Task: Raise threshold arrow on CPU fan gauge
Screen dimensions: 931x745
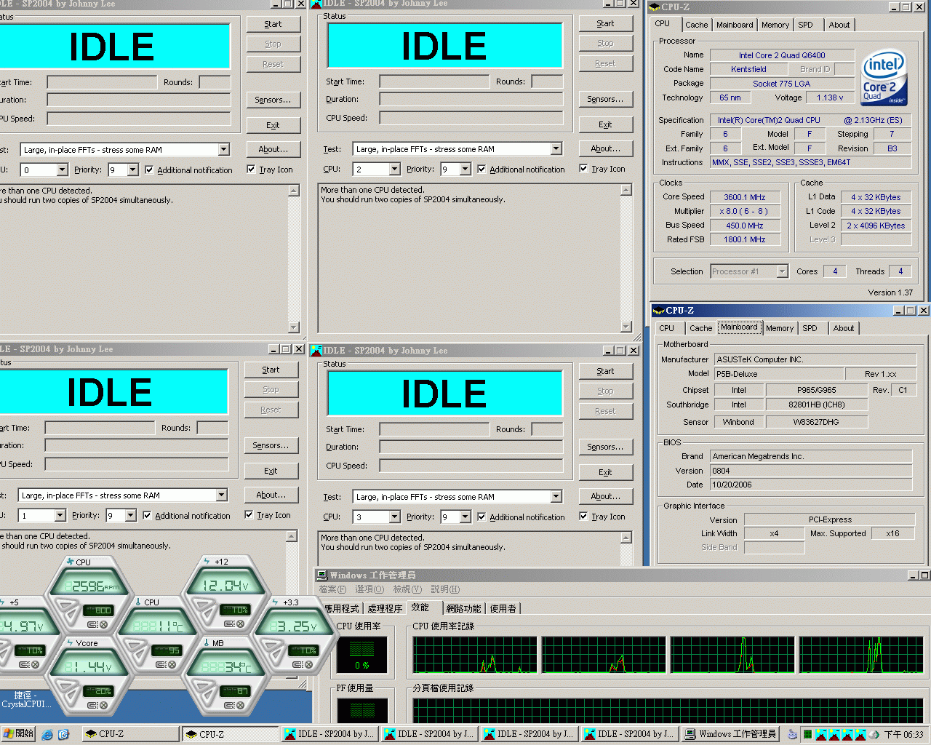Action: tap(65, 605)
